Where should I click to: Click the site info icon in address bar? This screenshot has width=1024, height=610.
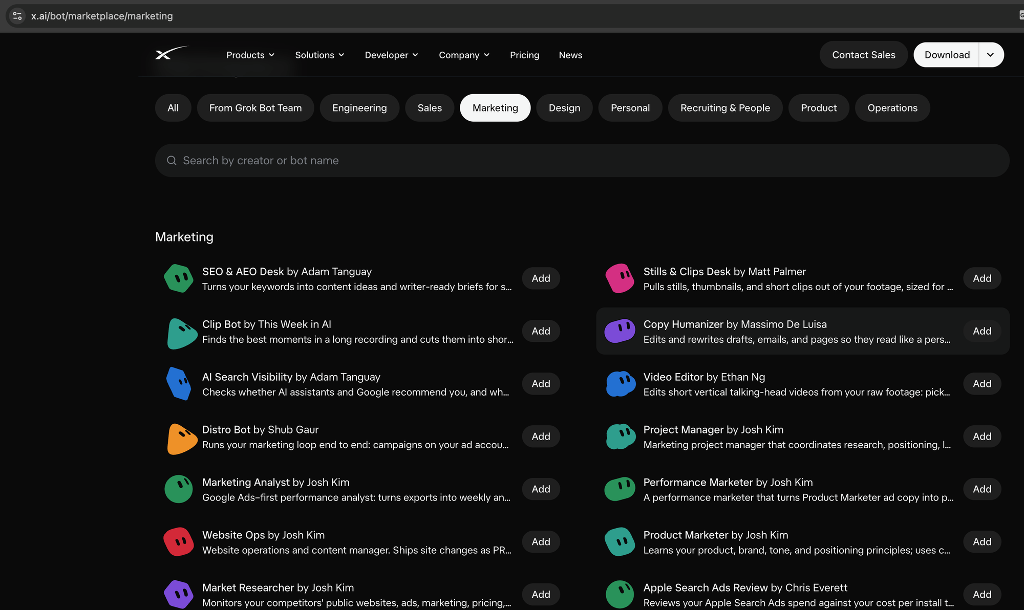[x=17, y=16]
